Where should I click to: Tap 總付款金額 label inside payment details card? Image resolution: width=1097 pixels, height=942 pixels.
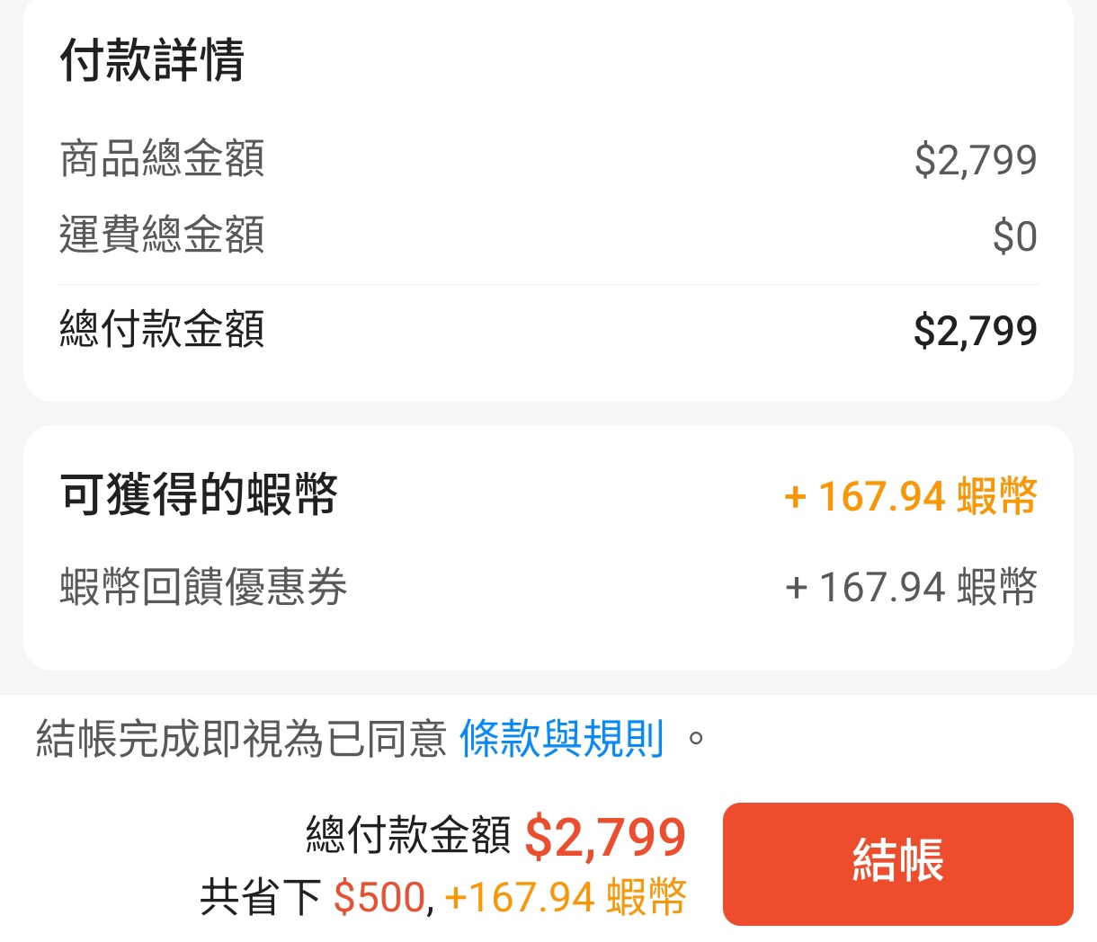(162, 329)
